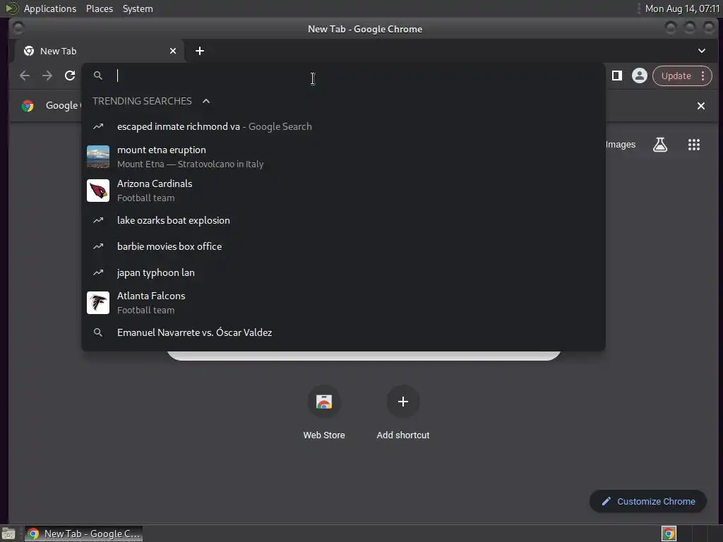Open the Places menu
The width and height of the screenshot is (723, 542).
[x=99, y=8]
